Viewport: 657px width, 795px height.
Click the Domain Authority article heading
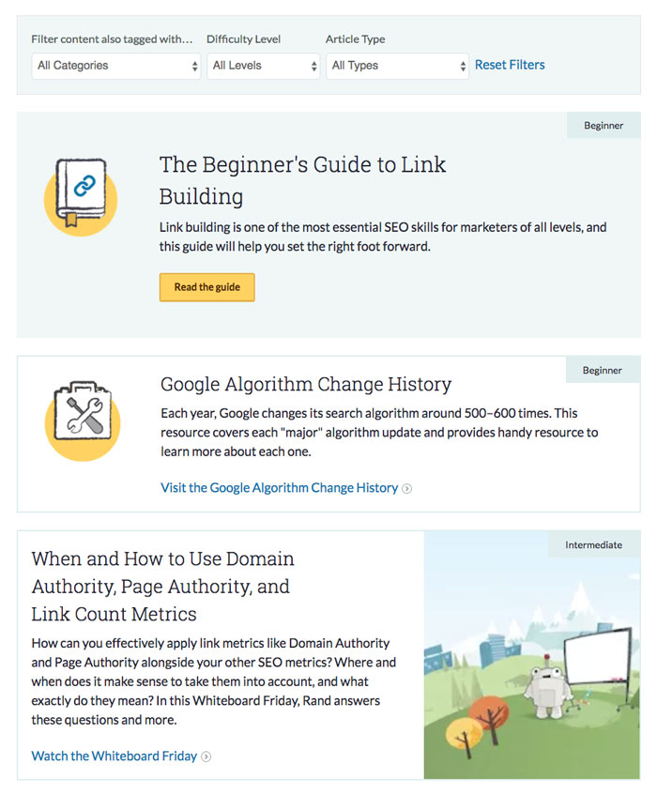[162, 586]
